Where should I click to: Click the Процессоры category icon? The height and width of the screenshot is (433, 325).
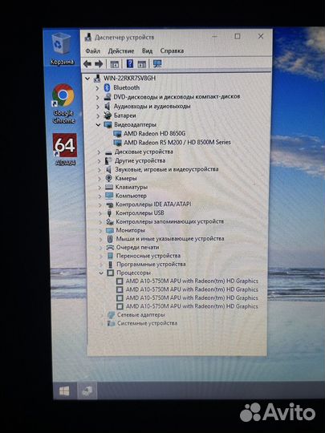click(110, 273)
